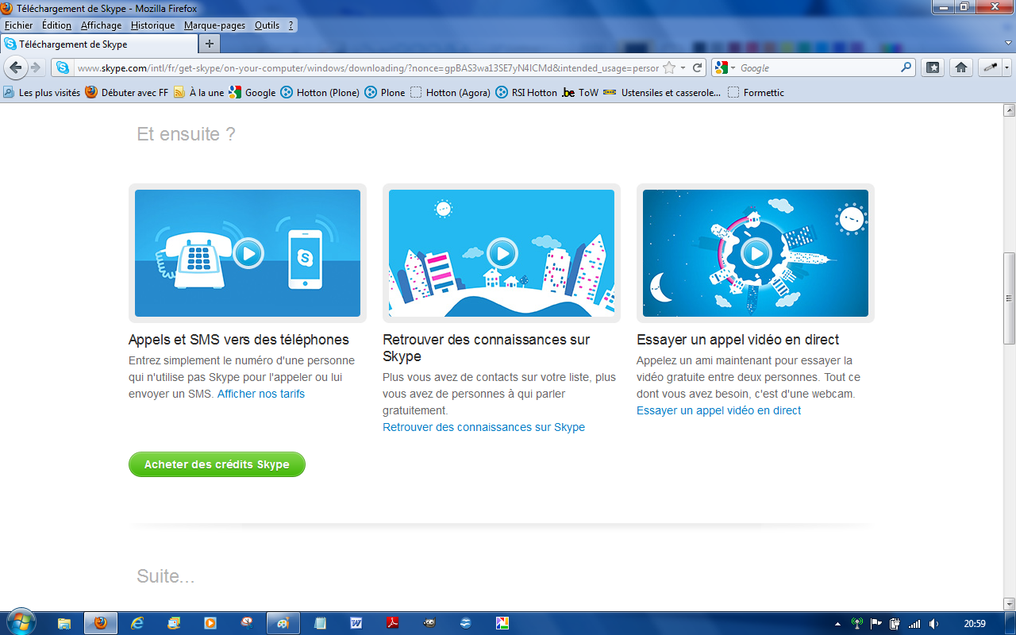Image resolution: width=1016 pixels, height=635 pixels.
Task: Follow Essayer un appel vidéo en direct link
Action: tap(719, 410)
